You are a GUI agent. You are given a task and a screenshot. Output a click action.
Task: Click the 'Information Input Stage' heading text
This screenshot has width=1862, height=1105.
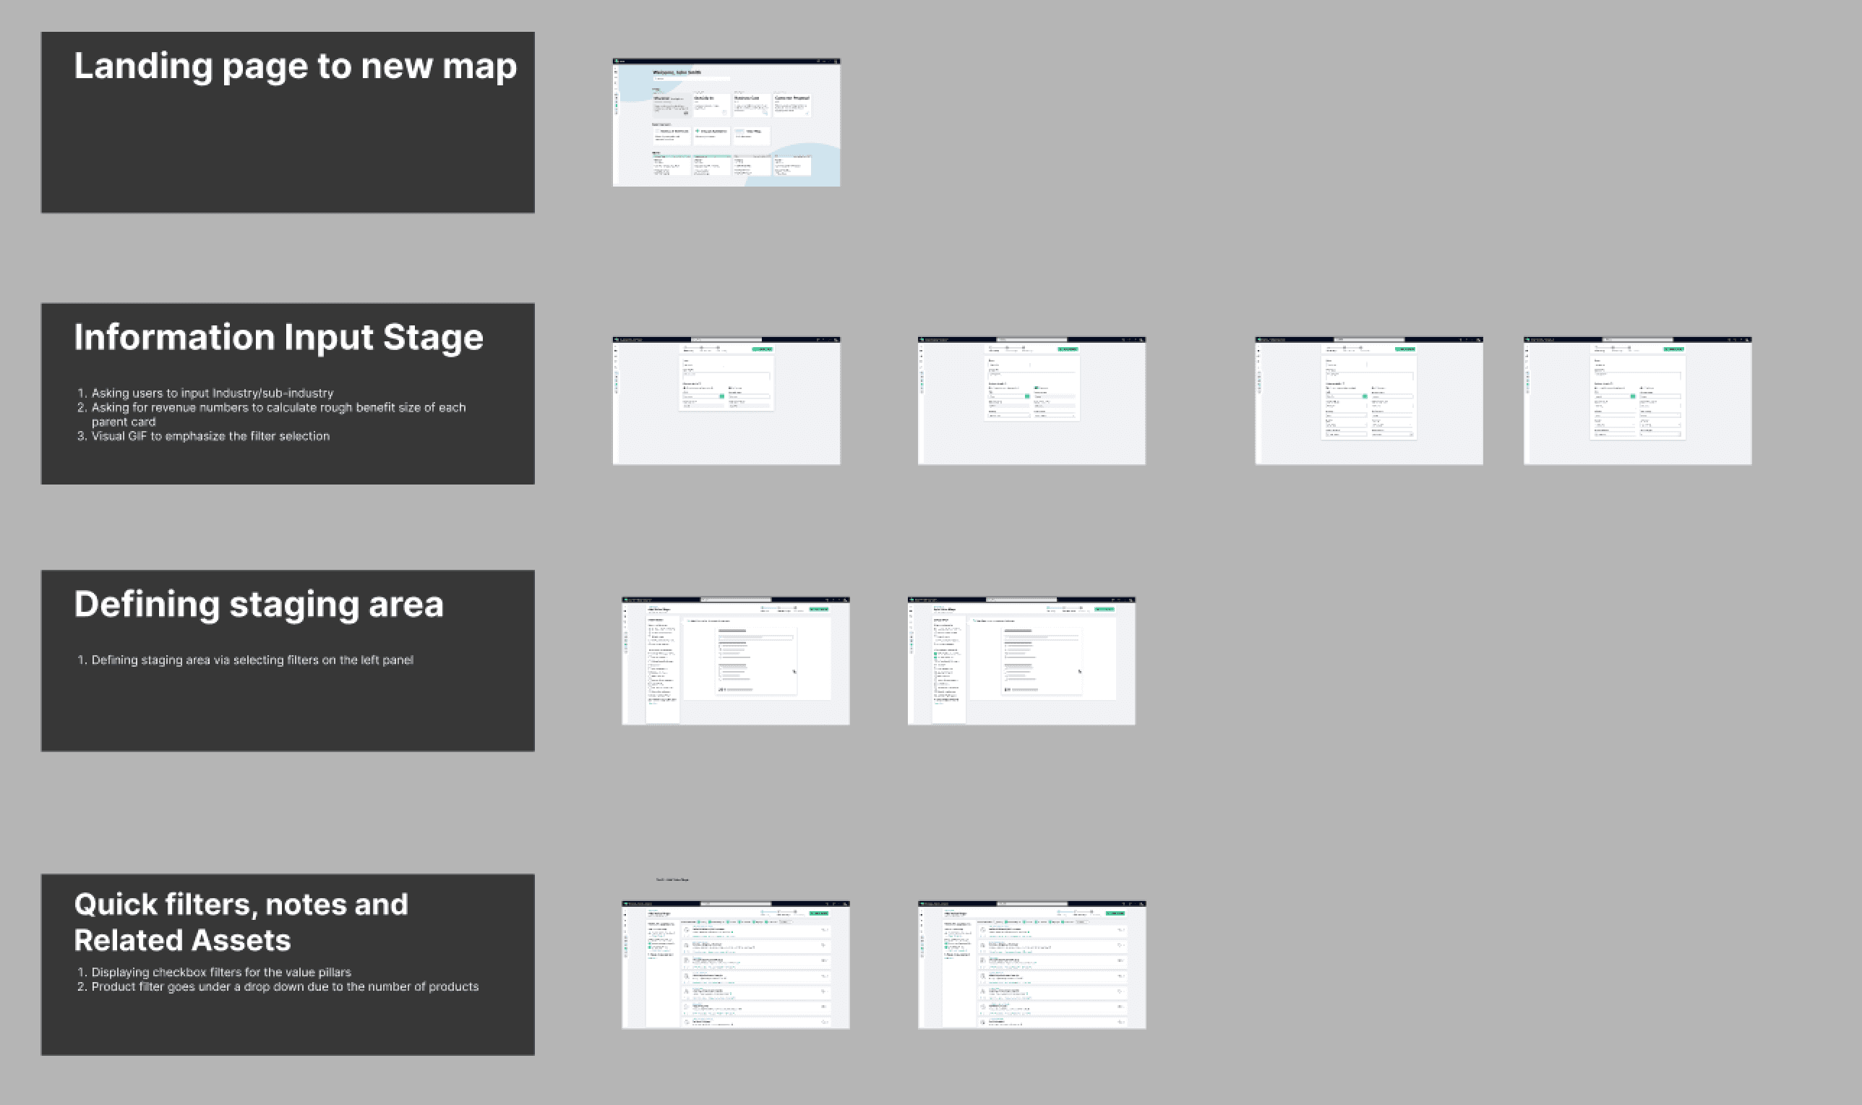point(278,337)
